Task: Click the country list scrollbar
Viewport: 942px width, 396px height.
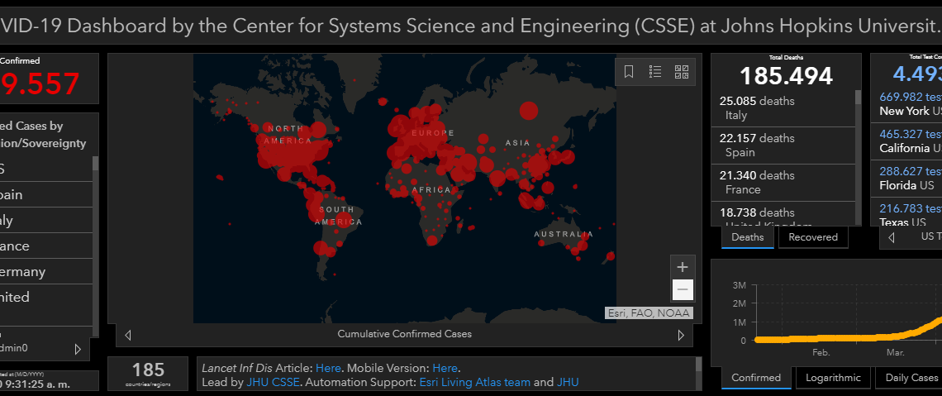Action: [95, 164]
